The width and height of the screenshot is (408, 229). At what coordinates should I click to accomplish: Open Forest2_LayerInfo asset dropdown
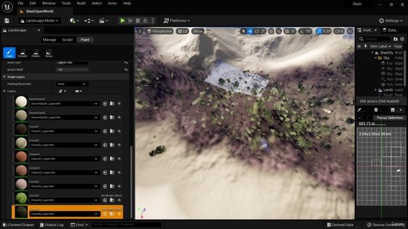pos(64,145)
